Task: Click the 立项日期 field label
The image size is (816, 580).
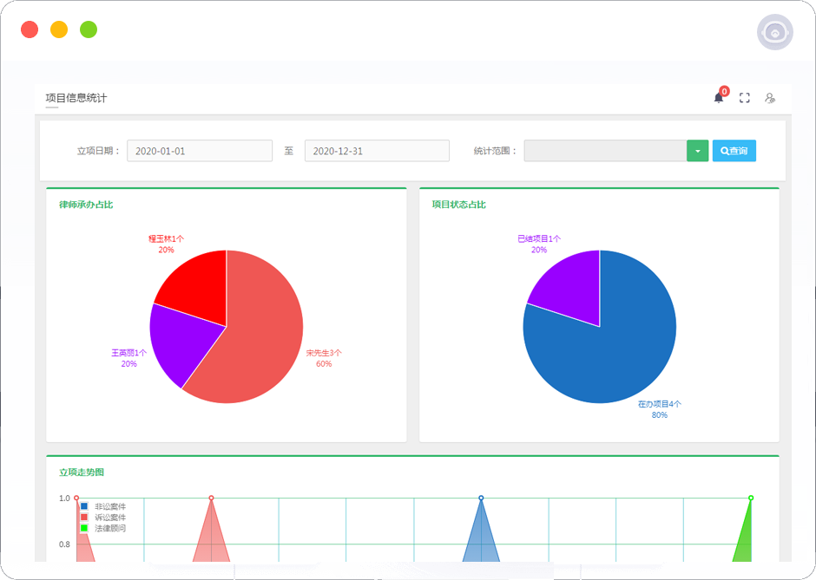Action: point(99,151)
